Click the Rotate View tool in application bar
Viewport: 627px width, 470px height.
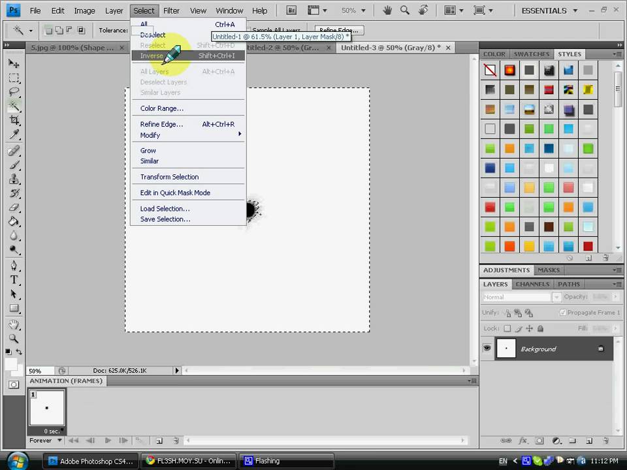[423, 10]
